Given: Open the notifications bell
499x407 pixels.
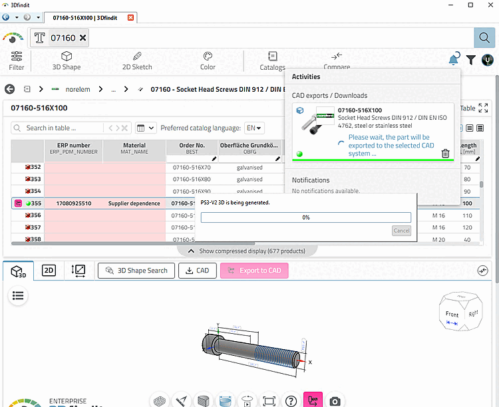Looking at the screenshot, I should tap(454, 59).
